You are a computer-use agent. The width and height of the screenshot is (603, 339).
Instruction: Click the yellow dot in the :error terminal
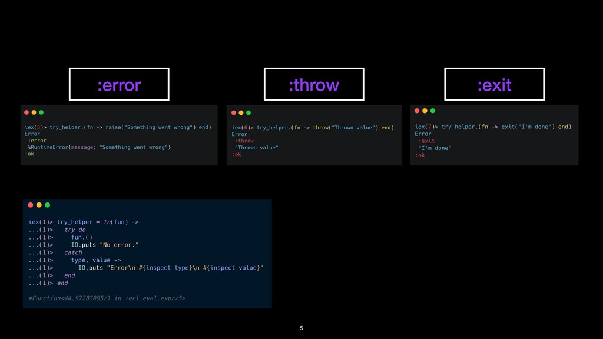click(34, 112)
